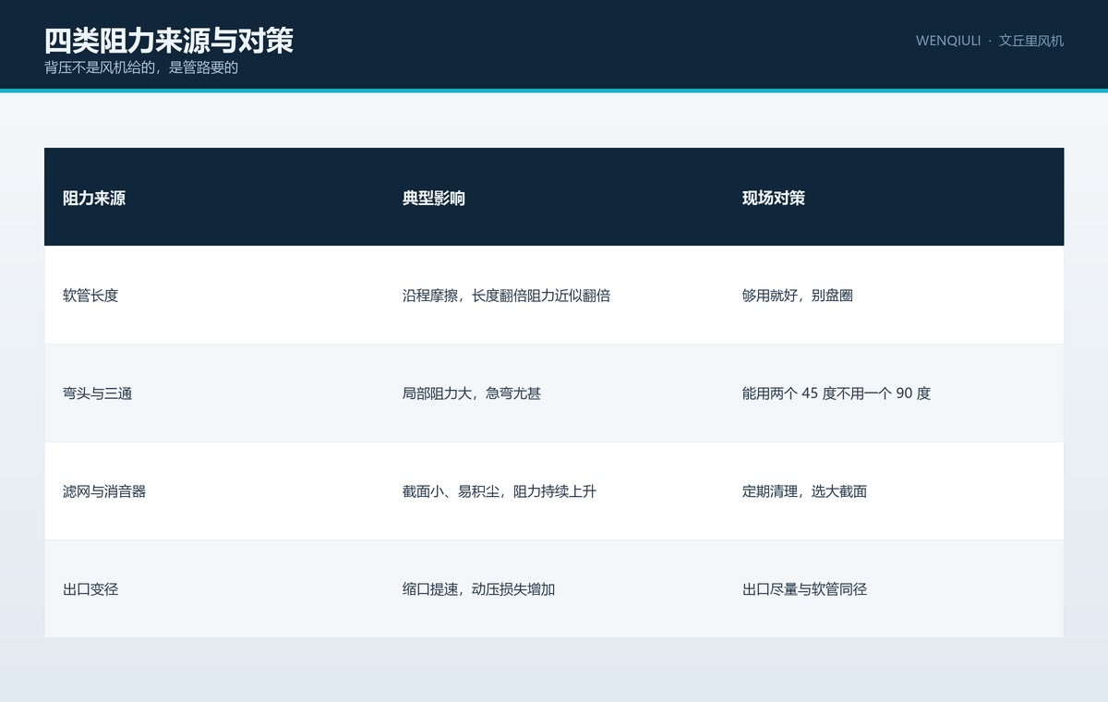Click the WENQIULI · 文丘里风机 brand text
This screenshot has width=1108, height=702.
990,41
